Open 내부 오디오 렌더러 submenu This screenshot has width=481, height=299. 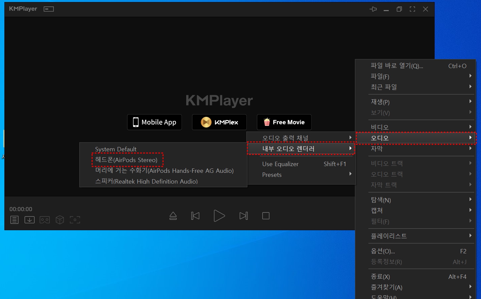pyautogui.click(x=301, y=148)
